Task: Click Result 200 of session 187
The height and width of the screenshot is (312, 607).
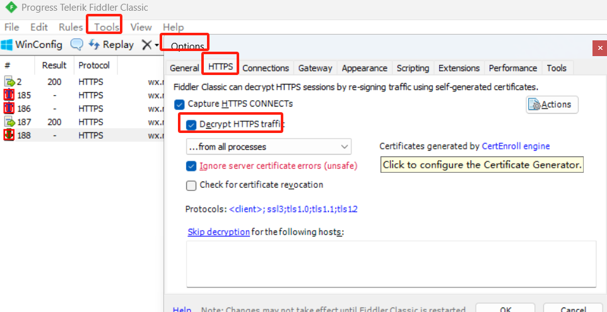Action: (x=55, y=122)
